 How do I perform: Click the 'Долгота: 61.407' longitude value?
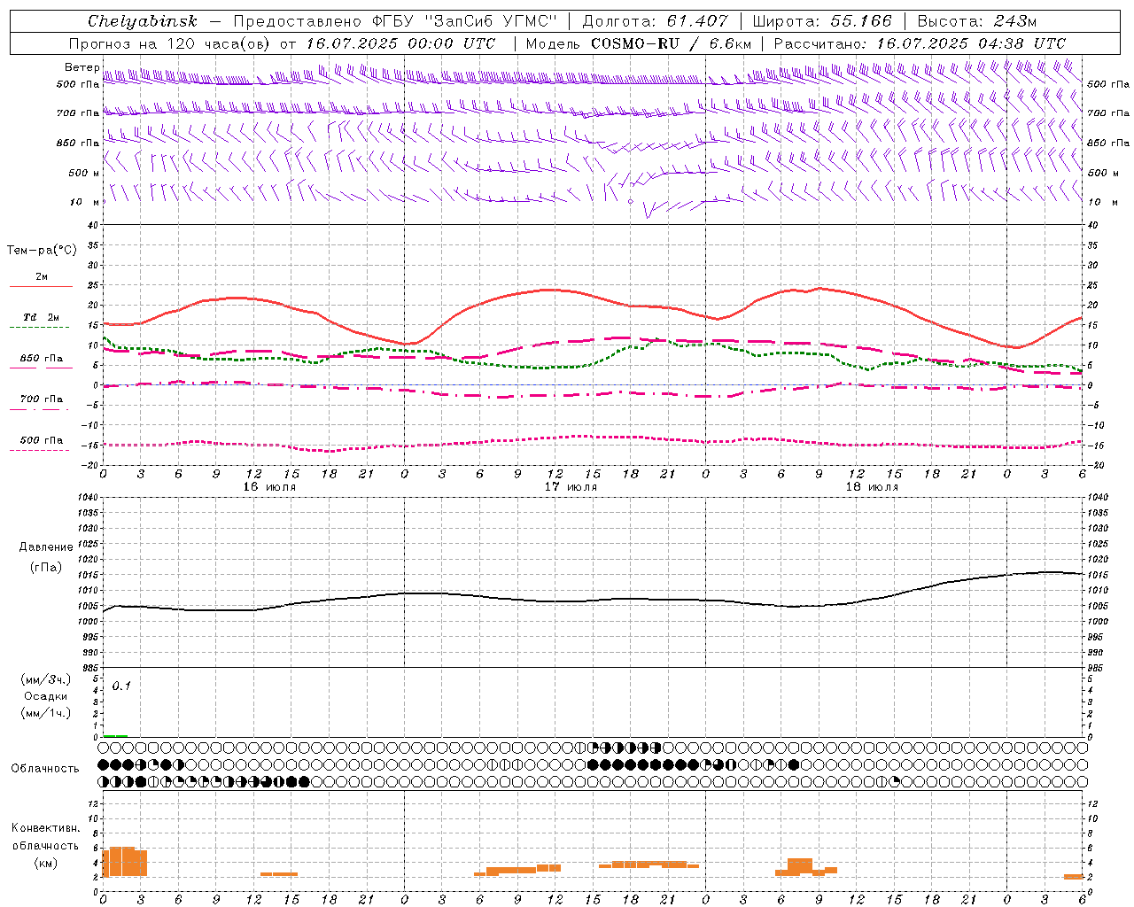pos(655,21)
